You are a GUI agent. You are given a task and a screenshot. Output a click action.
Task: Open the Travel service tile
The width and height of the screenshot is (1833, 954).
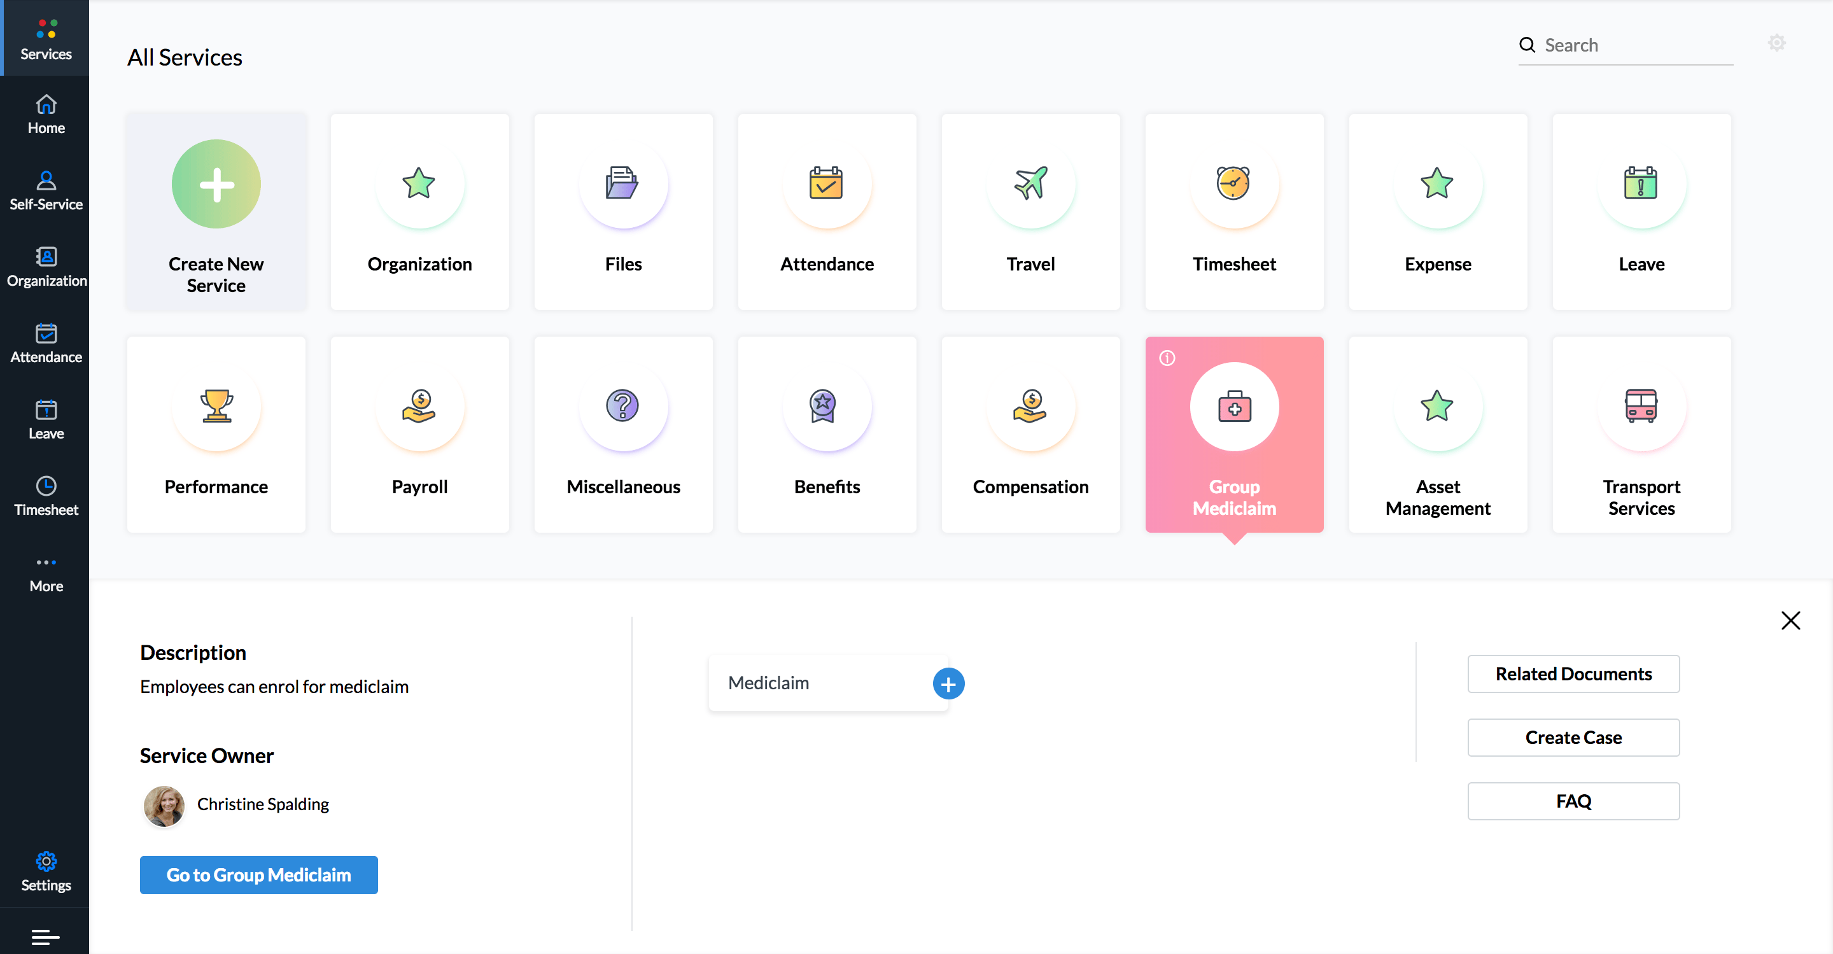point(1030,212)
